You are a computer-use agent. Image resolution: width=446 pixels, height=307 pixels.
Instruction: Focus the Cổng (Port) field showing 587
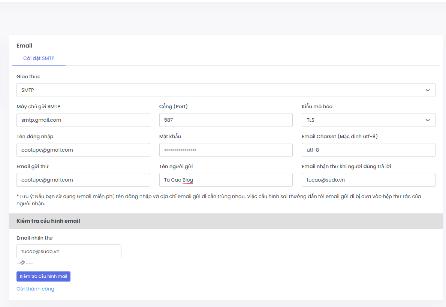click(x=226, y=120)
